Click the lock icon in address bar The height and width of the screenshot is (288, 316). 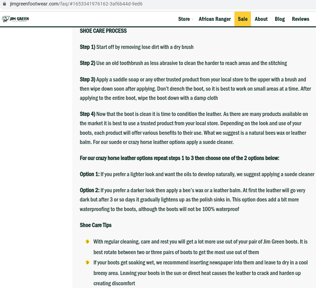4,4
